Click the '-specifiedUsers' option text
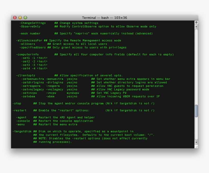The width and height of the screenshot is (209, 173). click(x=33, y=48)
